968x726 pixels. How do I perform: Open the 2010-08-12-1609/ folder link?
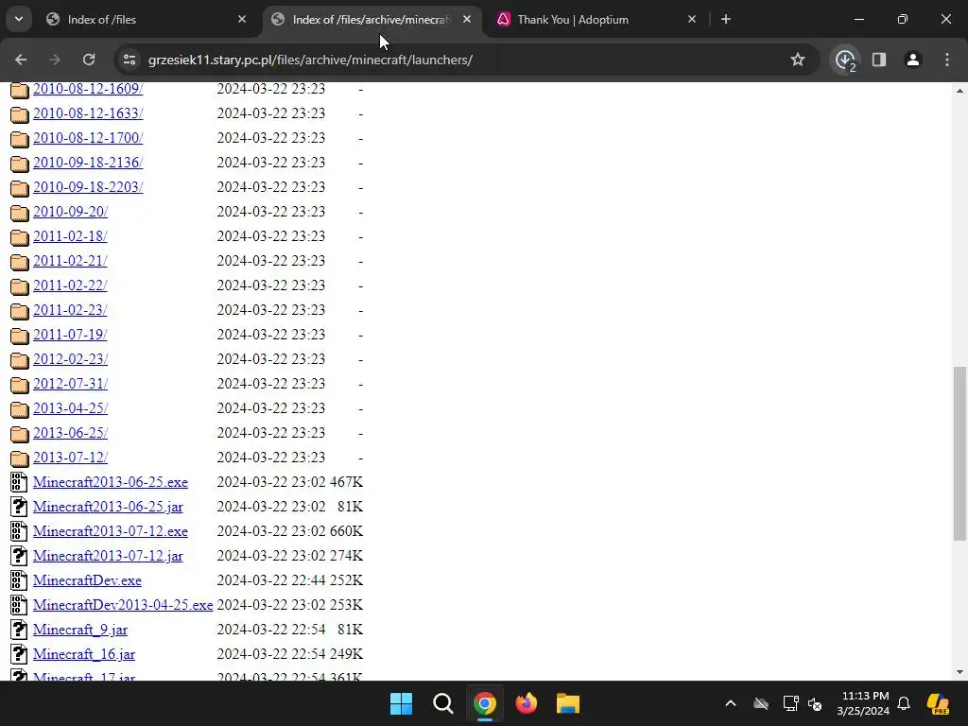tap(88, 88)
